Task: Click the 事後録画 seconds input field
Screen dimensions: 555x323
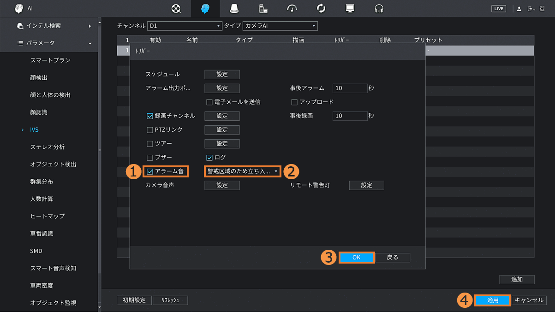Action: [349, 116]
